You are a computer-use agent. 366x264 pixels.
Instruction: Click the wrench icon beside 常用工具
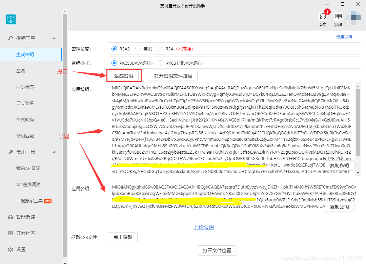coord(11,152)
